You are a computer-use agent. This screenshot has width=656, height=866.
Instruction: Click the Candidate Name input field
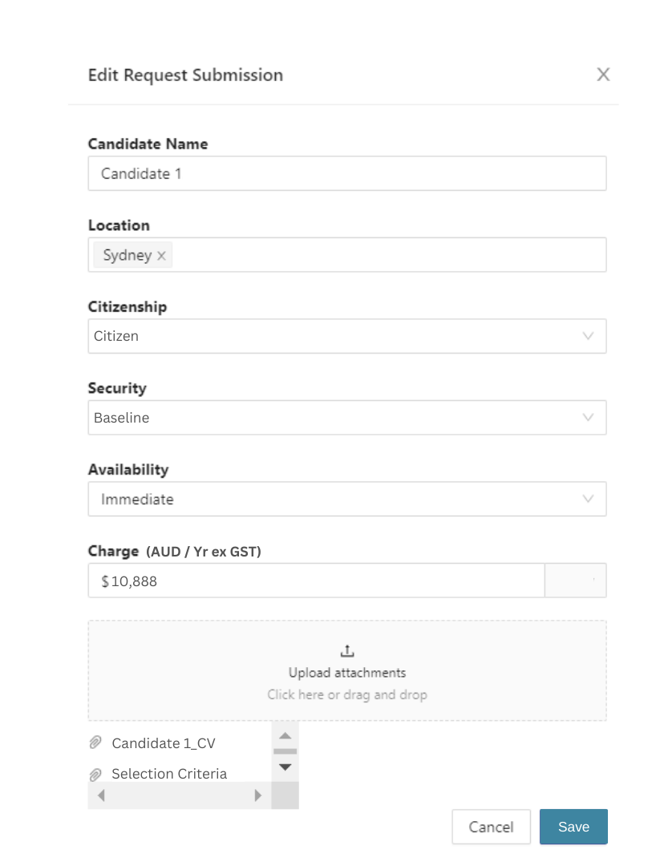point(346,173)
